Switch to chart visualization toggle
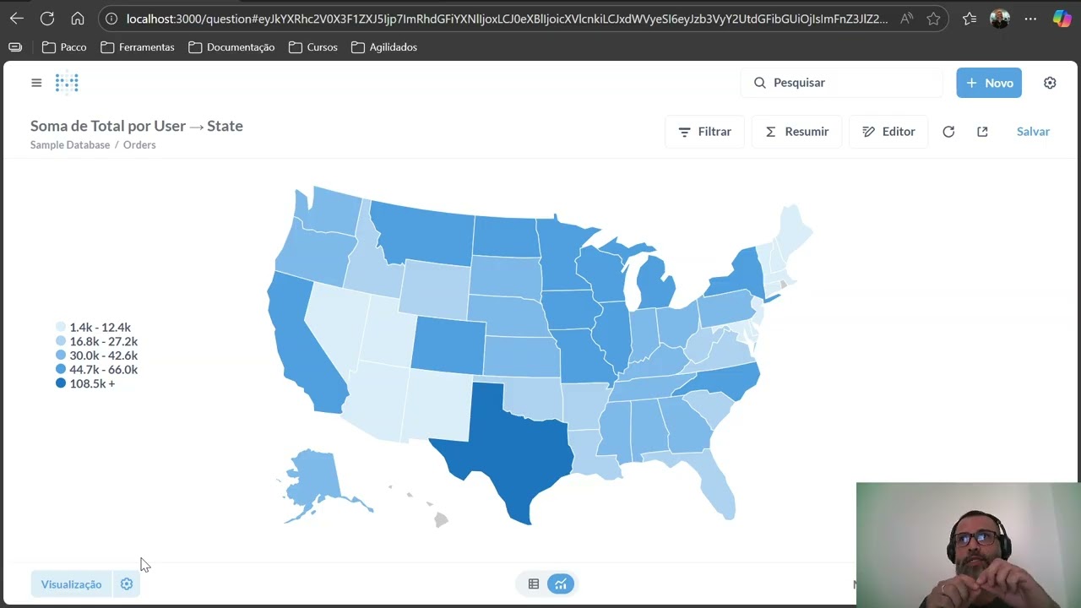Image resolution: width=1081 pixels, height=608 pixels. [x=560, y=584]
